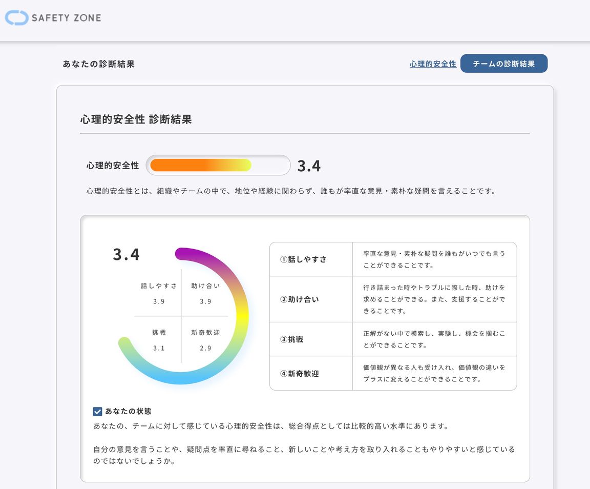Click the 挑戦 3.1 quadrant value
The width and height of the screenshot is (590, 489).
pyautogui.click(x=159, y=348)
